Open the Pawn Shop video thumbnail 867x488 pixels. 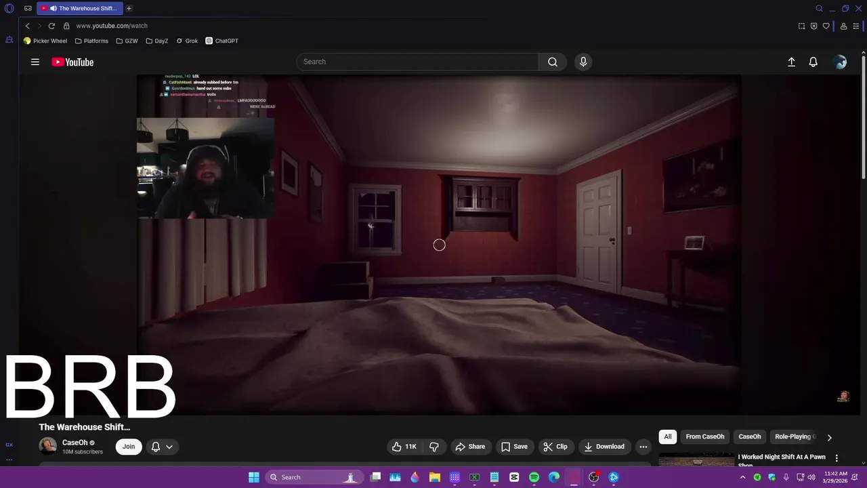[x=696, y=460]
